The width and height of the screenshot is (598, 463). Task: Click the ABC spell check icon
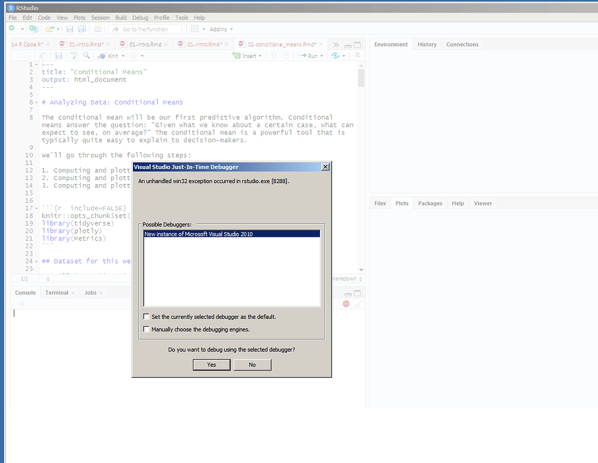coord(74,56)
